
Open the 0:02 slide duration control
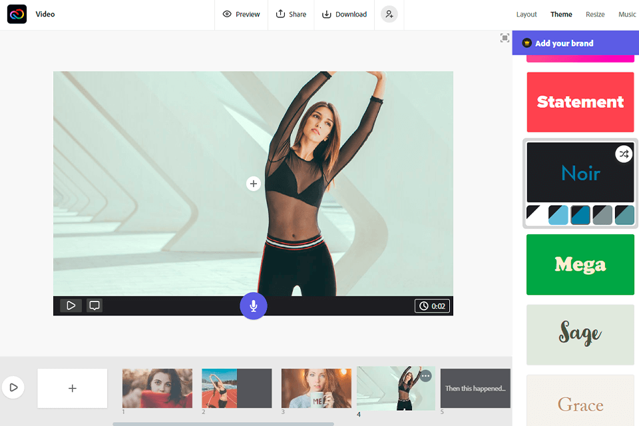coord(432,306)
